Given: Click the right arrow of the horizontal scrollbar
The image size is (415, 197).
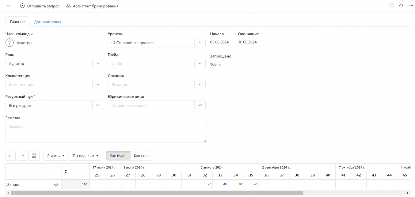Looking at the screenshot, I should click(408, 193).
